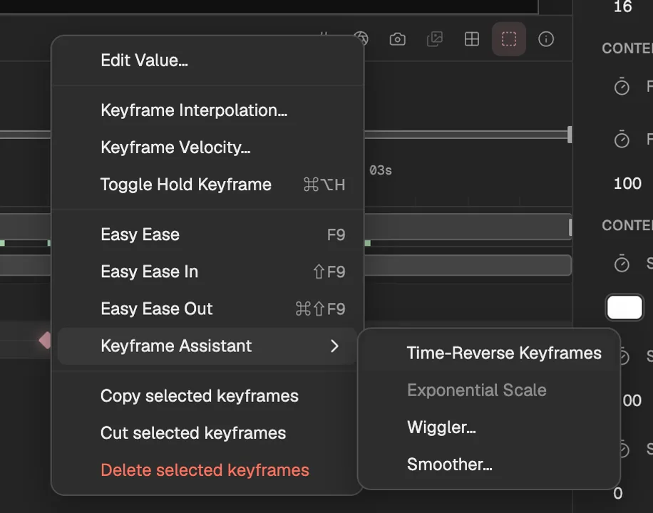Click the 0 value at panel bottom

pos(617,494)
